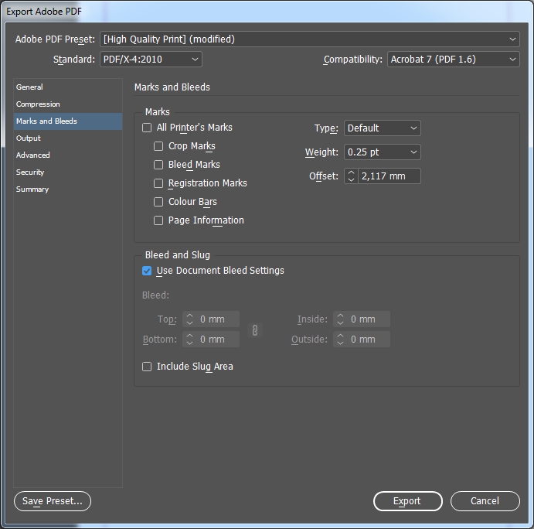The width and height of the screenshot is (534, 529).
Task: Enable Include Slug Area checkbox
Action: click(x=147, y=367)
